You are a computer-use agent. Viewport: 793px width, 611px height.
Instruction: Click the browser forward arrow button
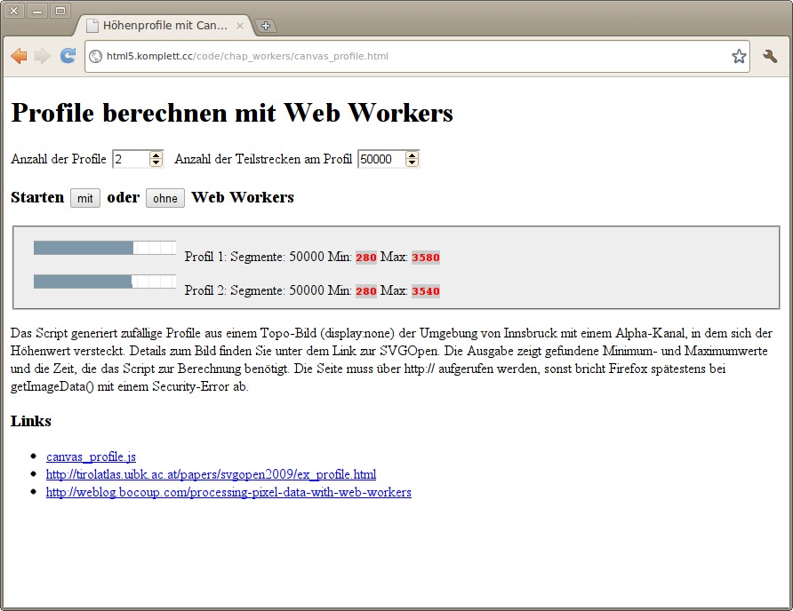[x=42, y=56]
